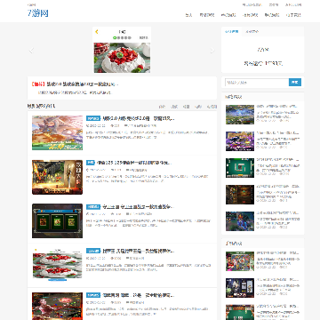This screenshot has height=320, width=320.
Task: Open title next to sidebar purple game thumbnail
Action: coord(277,133)
